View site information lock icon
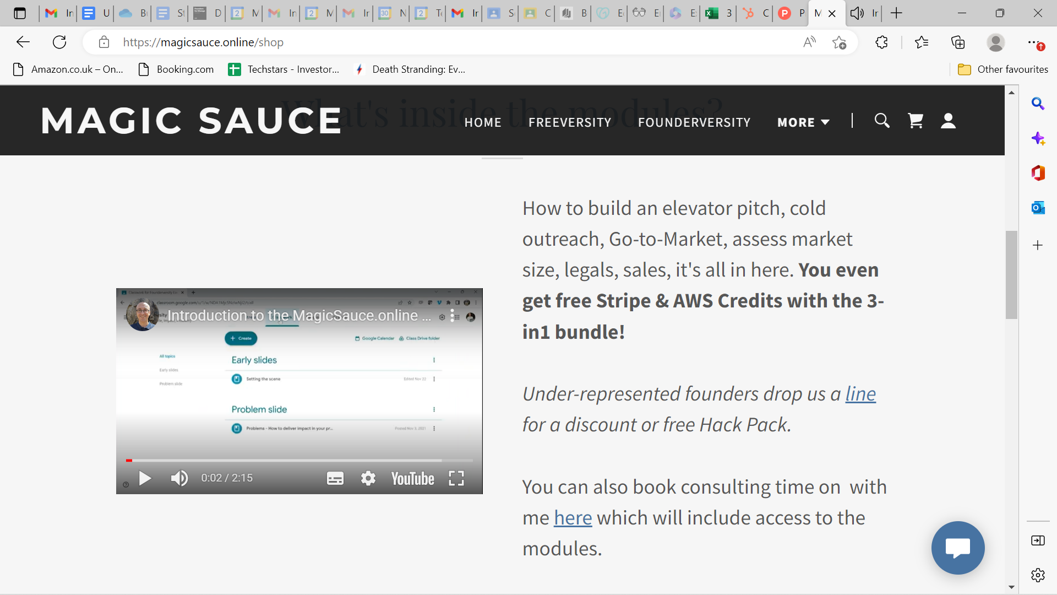 (103, 42)
